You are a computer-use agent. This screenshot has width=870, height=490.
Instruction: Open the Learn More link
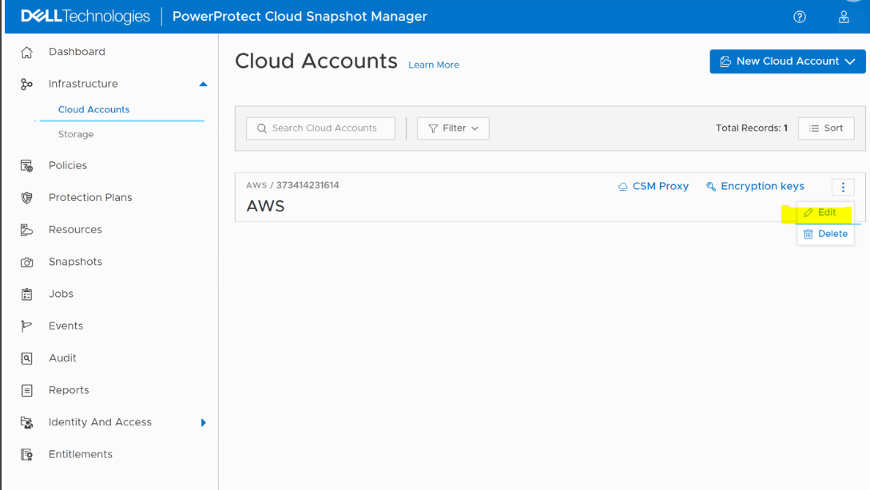[x=434, y=65]
